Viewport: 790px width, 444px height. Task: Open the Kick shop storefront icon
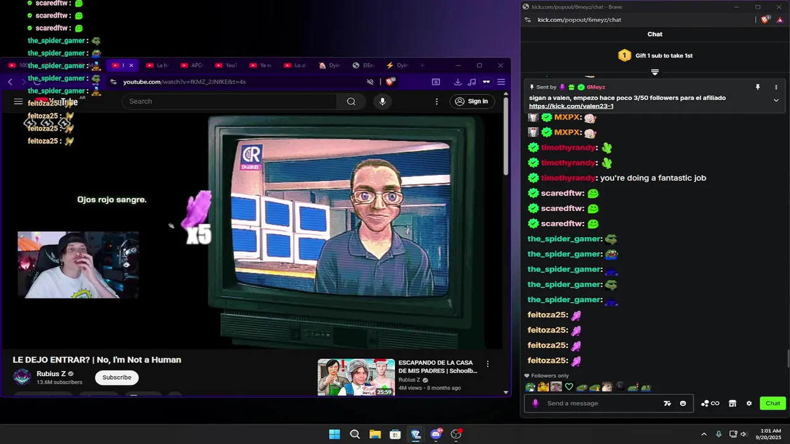(x=733, y=403)
